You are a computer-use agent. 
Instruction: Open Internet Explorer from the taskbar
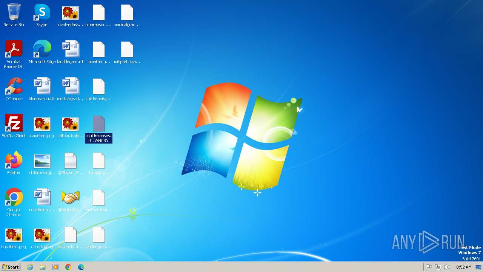click(x=30, y=267)
